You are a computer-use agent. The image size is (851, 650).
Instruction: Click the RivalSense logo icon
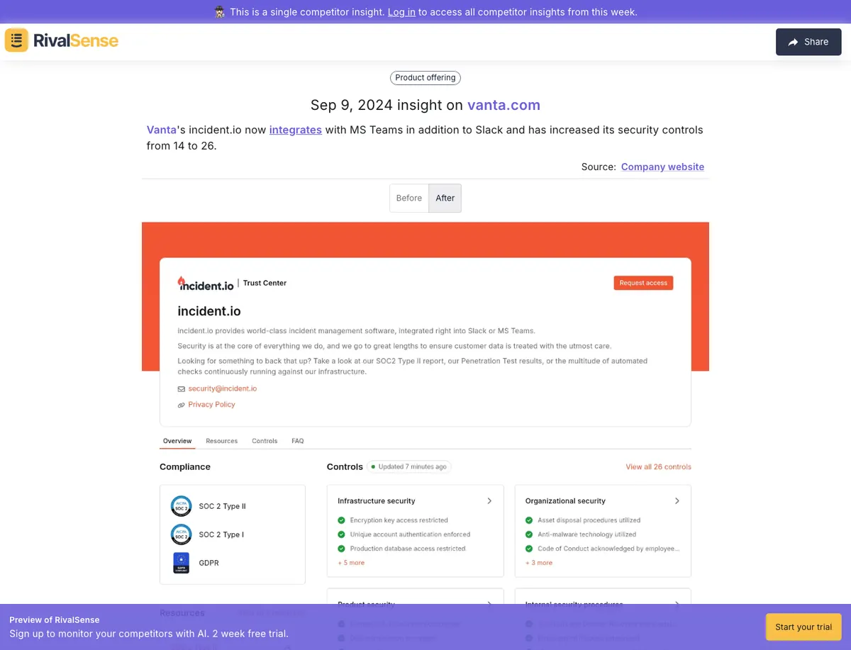[16, 40]
